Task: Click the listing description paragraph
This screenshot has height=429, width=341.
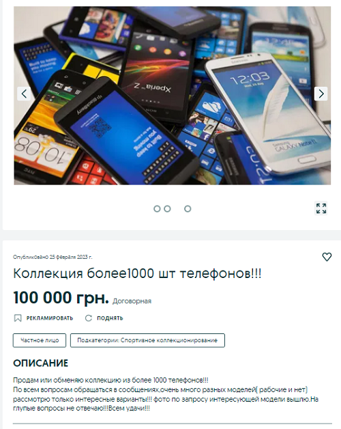Action: coord(166,394)
